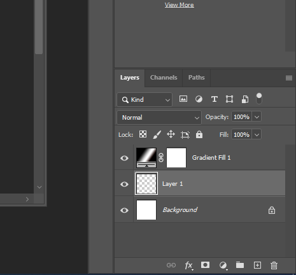Filter for type layers icon
The height and width of the screenshot is (275, 296).
[x=215, y=99]
